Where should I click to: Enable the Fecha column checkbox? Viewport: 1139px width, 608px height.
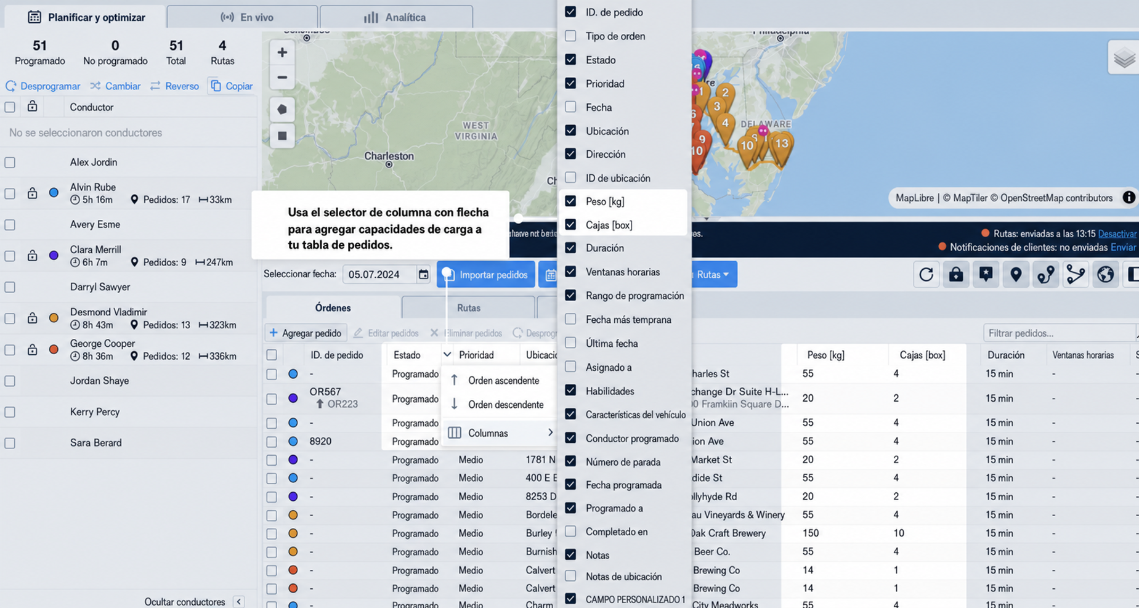pos(570,107)
